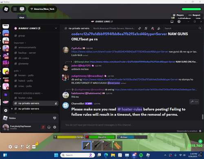Open File Explorer from taskbar
This screenshot has height=159, width=204.
pos(113,155)
